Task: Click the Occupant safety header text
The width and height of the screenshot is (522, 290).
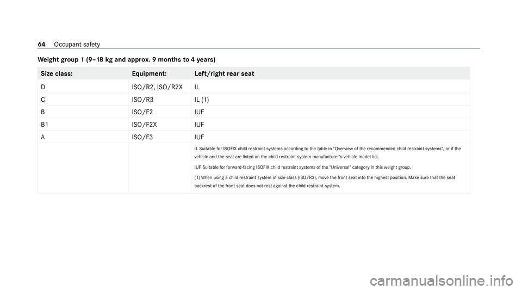Action: (x=77, y=44)
